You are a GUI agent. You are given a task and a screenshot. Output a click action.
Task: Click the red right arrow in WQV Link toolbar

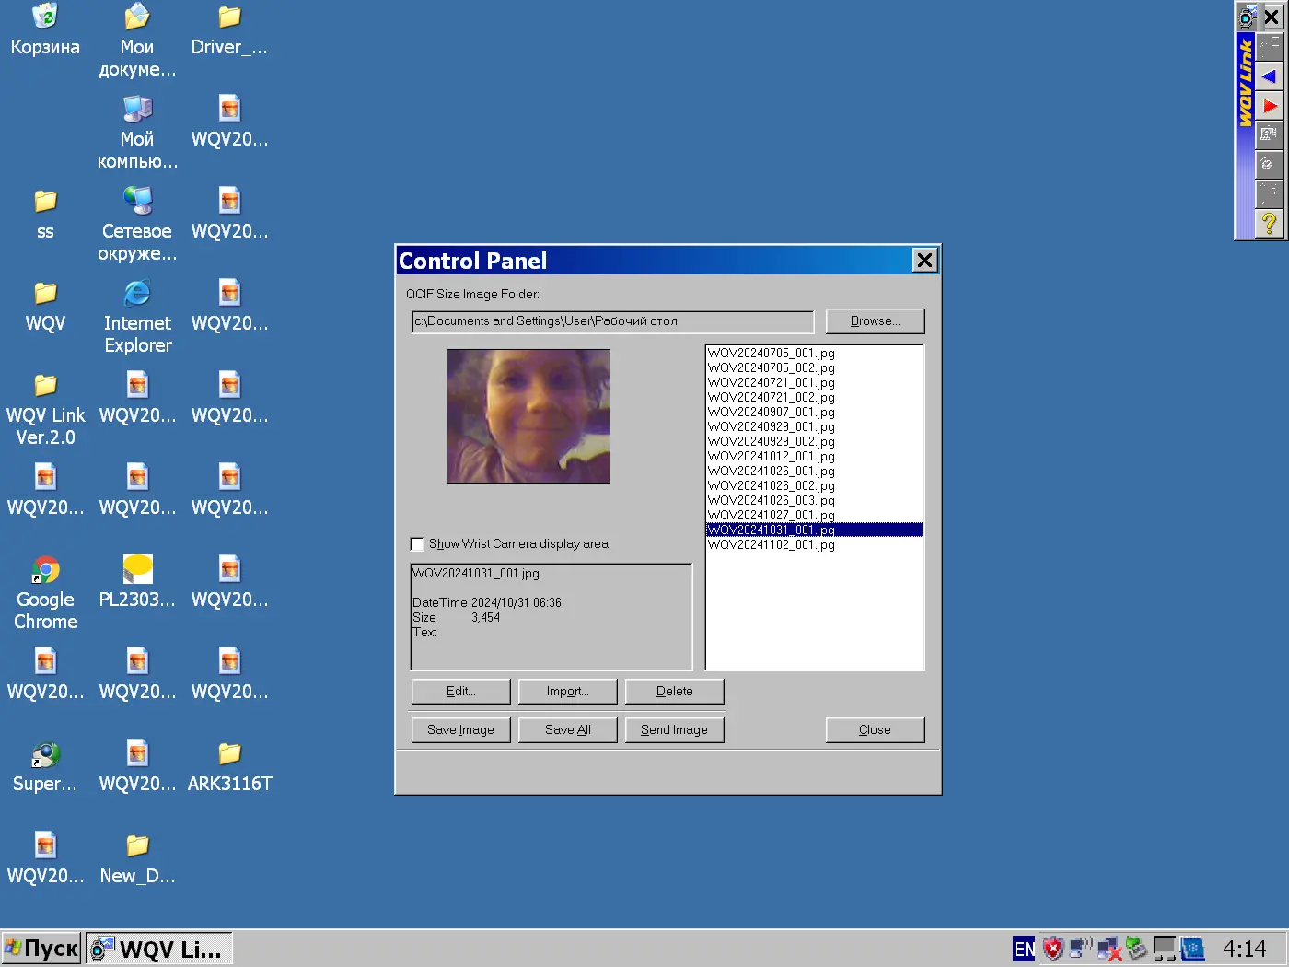1270,106
